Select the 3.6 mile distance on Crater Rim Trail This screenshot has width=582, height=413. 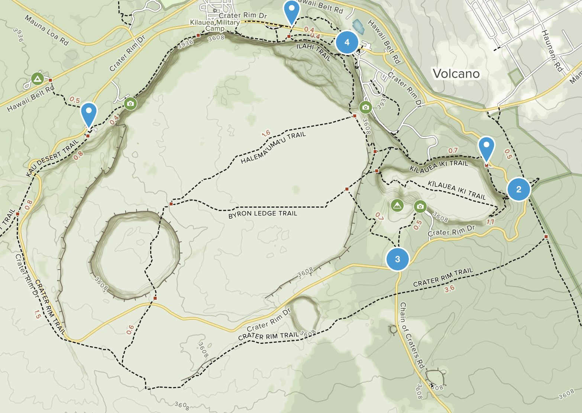point(449,289)
